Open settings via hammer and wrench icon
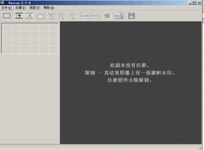 (x=107, y=16)
